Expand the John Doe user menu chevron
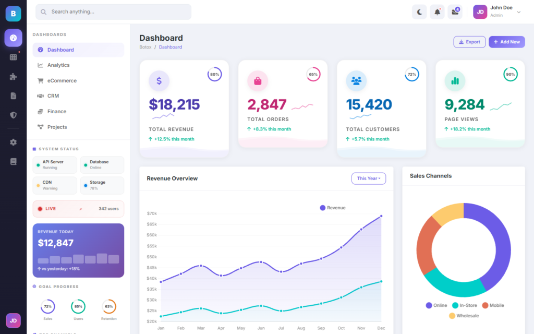Viewport: 534px width, 334px height. tap(519, 13)
